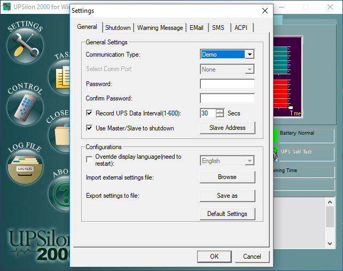
Task: Click the Control remote icon
Action: point(25,107)
